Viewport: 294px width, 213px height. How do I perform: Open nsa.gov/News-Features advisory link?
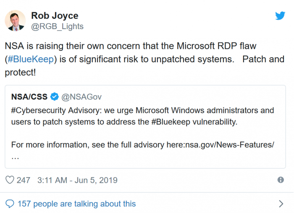[x=229, y=145]
